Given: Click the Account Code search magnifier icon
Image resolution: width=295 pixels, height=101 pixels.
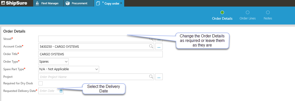Looking at the screenshot, I should [x=151, y=46].
